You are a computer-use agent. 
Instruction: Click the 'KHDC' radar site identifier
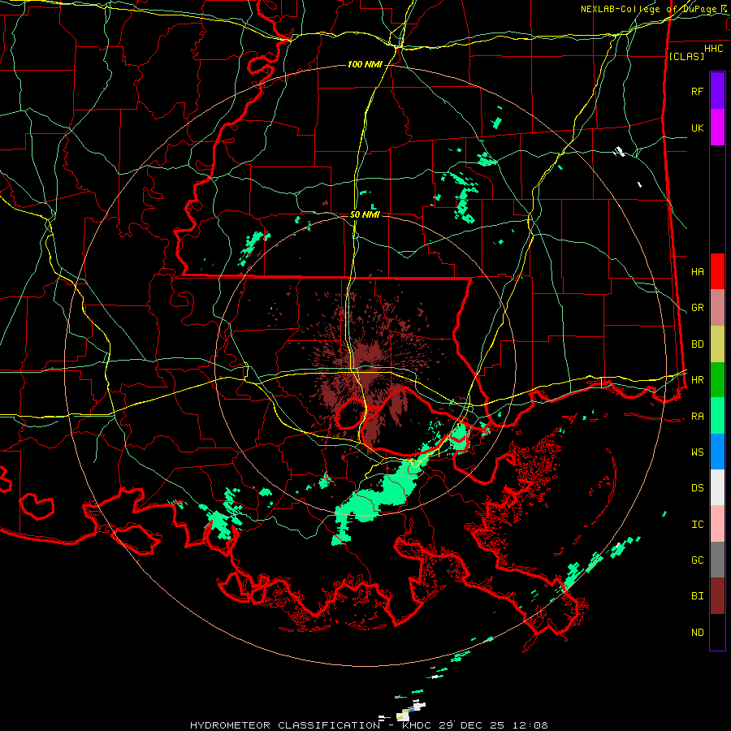point(417,725)
